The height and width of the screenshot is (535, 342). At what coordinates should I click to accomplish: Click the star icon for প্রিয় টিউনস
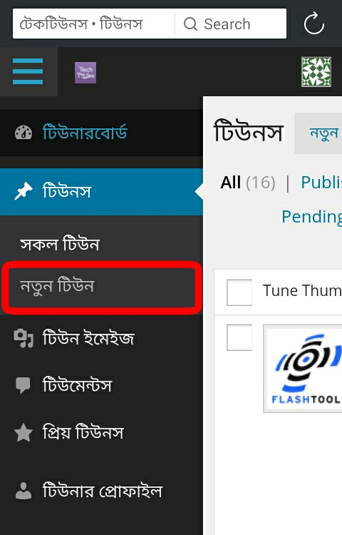pos(24,433)
